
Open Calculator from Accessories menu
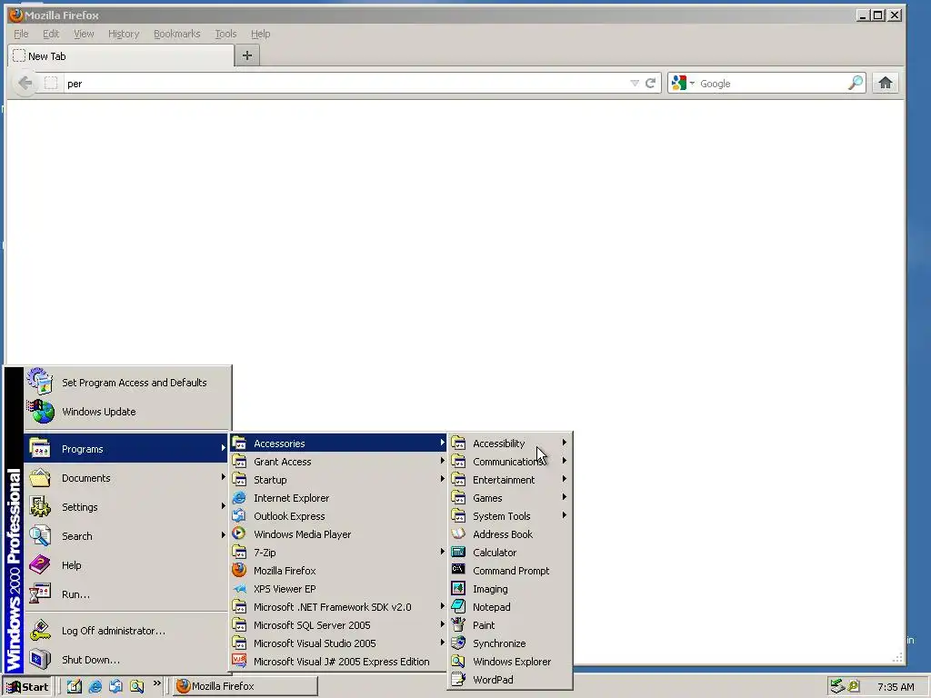click(510, 553)
